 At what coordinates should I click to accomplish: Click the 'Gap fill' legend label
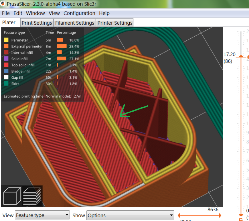click(x=17, y=78)
